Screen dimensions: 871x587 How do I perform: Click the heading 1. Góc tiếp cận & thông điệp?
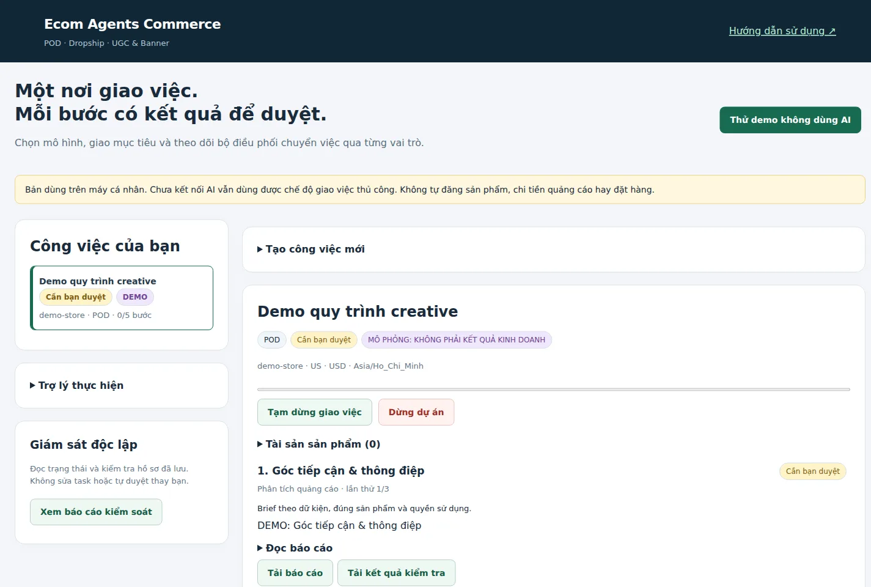point(341,471)
